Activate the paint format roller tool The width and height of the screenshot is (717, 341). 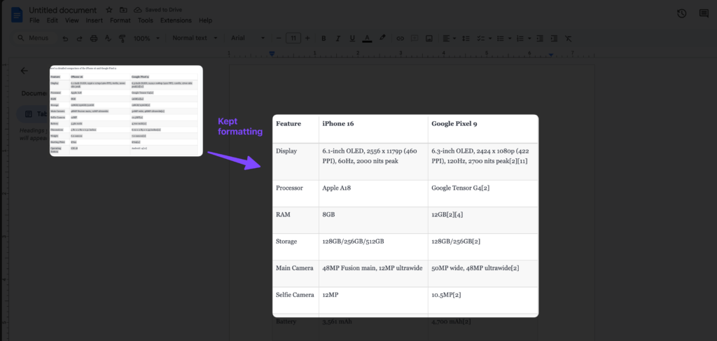121,38
